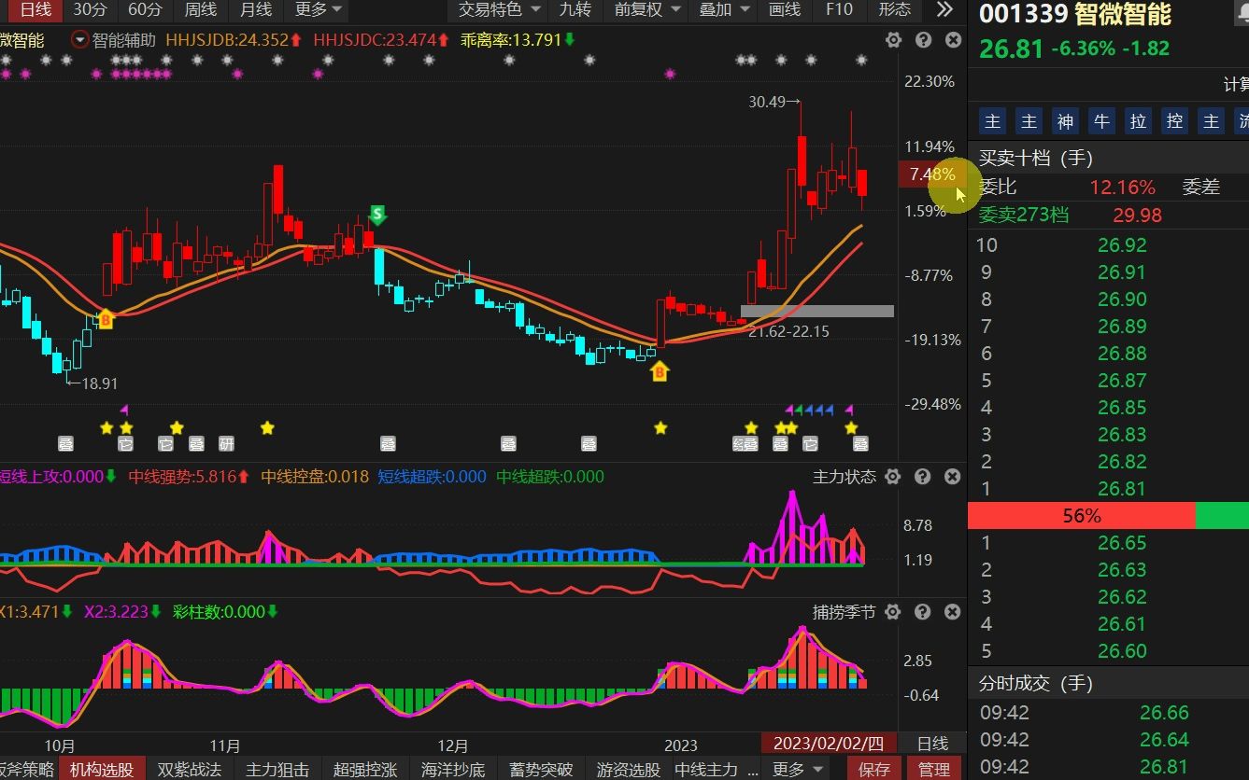Click the 保存 save button

point(874,770)
